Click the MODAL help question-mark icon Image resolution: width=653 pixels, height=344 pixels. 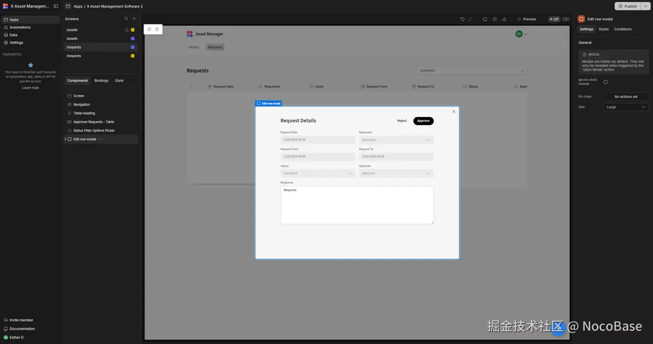(x=585, y=54)
